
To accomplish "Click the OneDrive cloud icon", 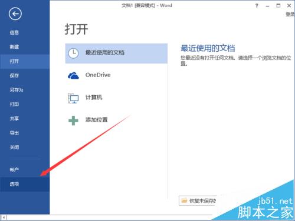I will [73, 75].
